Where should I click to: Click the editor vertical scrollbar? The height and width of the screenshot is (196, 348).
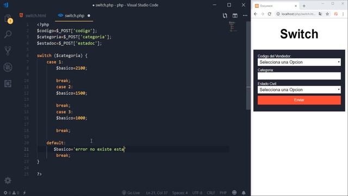pyautogui.click(x=248, y=65)
